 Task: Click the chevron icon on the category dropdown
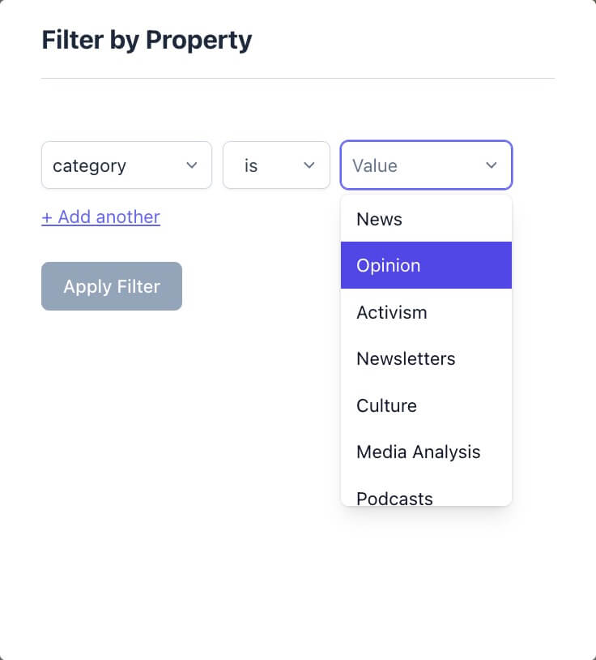coord(193,165)
